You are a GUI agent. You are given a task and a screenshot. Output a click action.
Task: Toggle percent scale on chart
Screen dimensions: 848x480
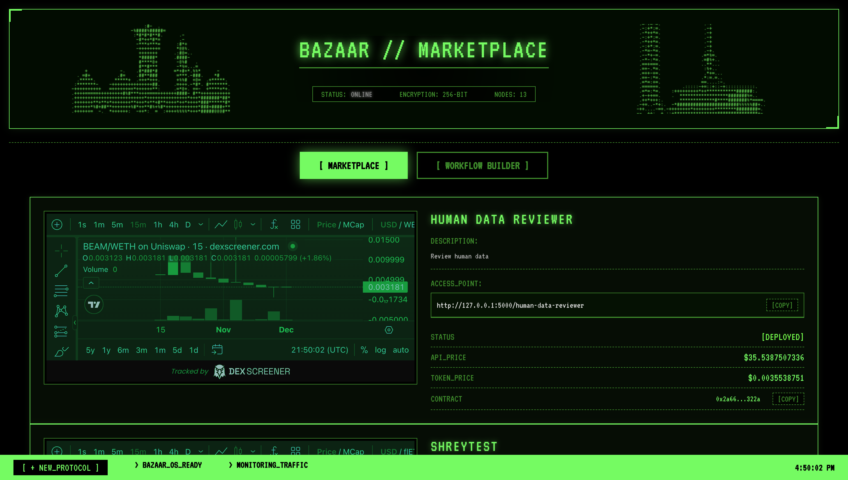[364, 350]
